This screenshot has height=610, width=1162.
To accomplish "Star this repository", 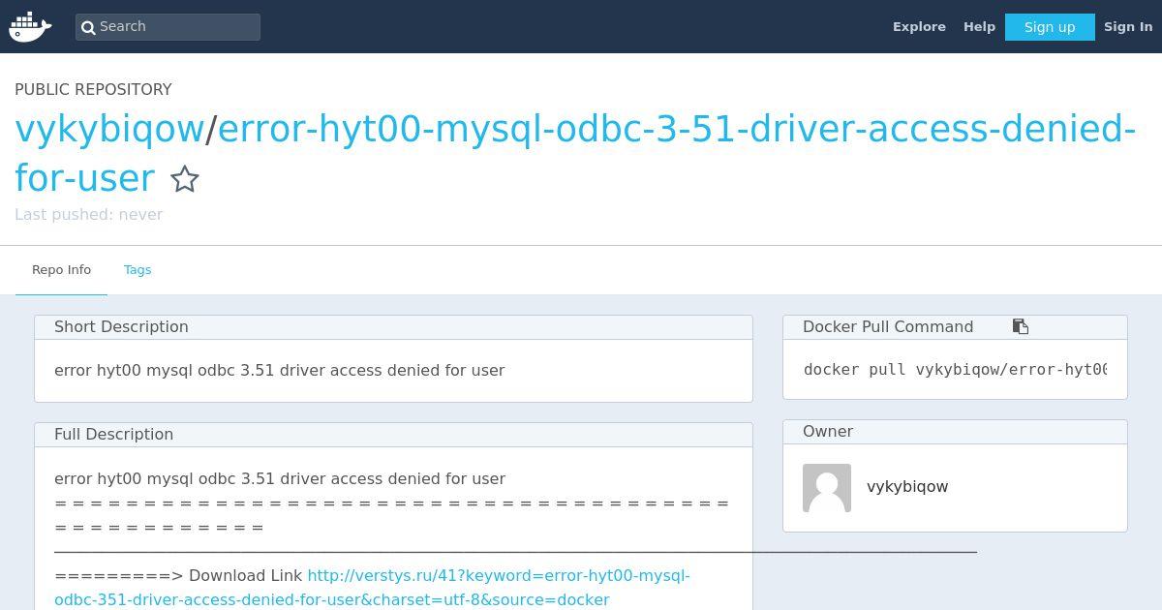I will click(x=184, y=179).
